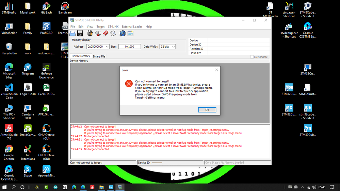
Task: Click the Arduino icon in the taskbar
Action: pos(55,187)
